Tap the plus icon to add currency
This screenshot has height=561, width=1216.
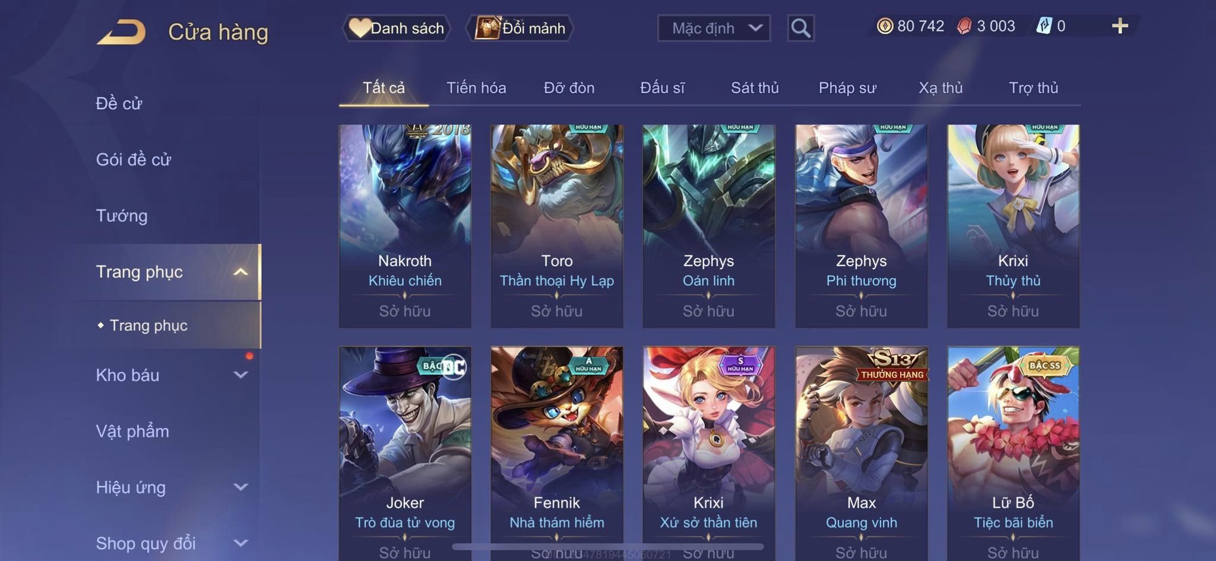(1120, 26)
